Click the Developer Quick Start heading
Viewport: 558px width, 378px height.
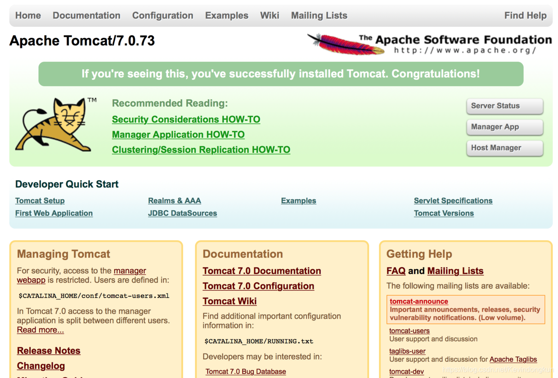point(67,184)
